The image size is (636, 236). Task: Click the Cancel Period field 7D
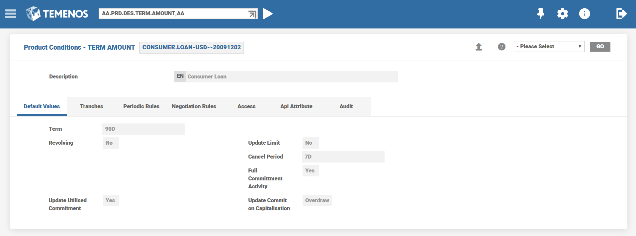[343, 157]
